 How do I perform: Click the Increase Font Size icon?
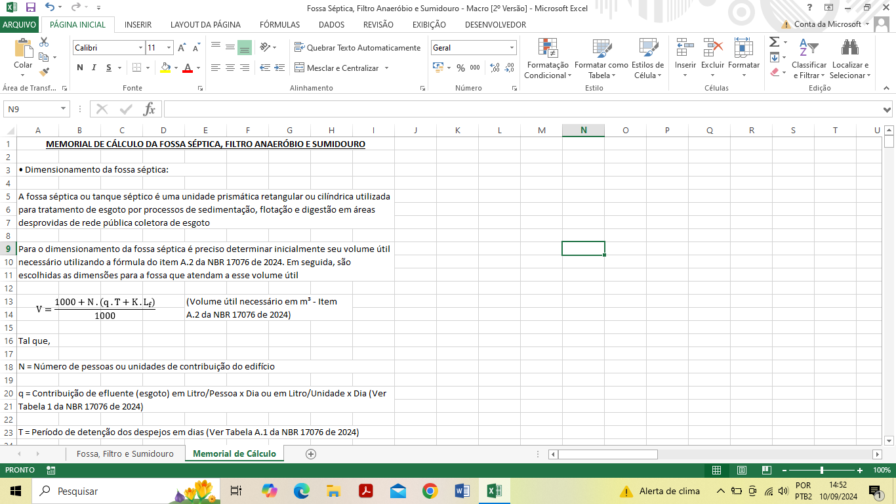pos(182,48)
